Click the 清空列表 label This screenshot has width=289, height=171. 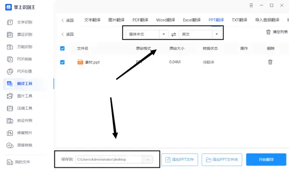click(280, 32)
